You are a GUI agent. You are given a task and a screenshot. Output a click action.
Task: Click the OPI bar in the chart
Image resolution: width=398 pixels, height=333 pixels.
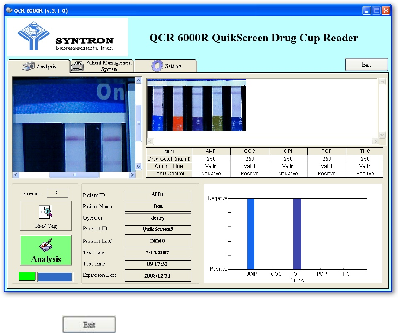297,234
